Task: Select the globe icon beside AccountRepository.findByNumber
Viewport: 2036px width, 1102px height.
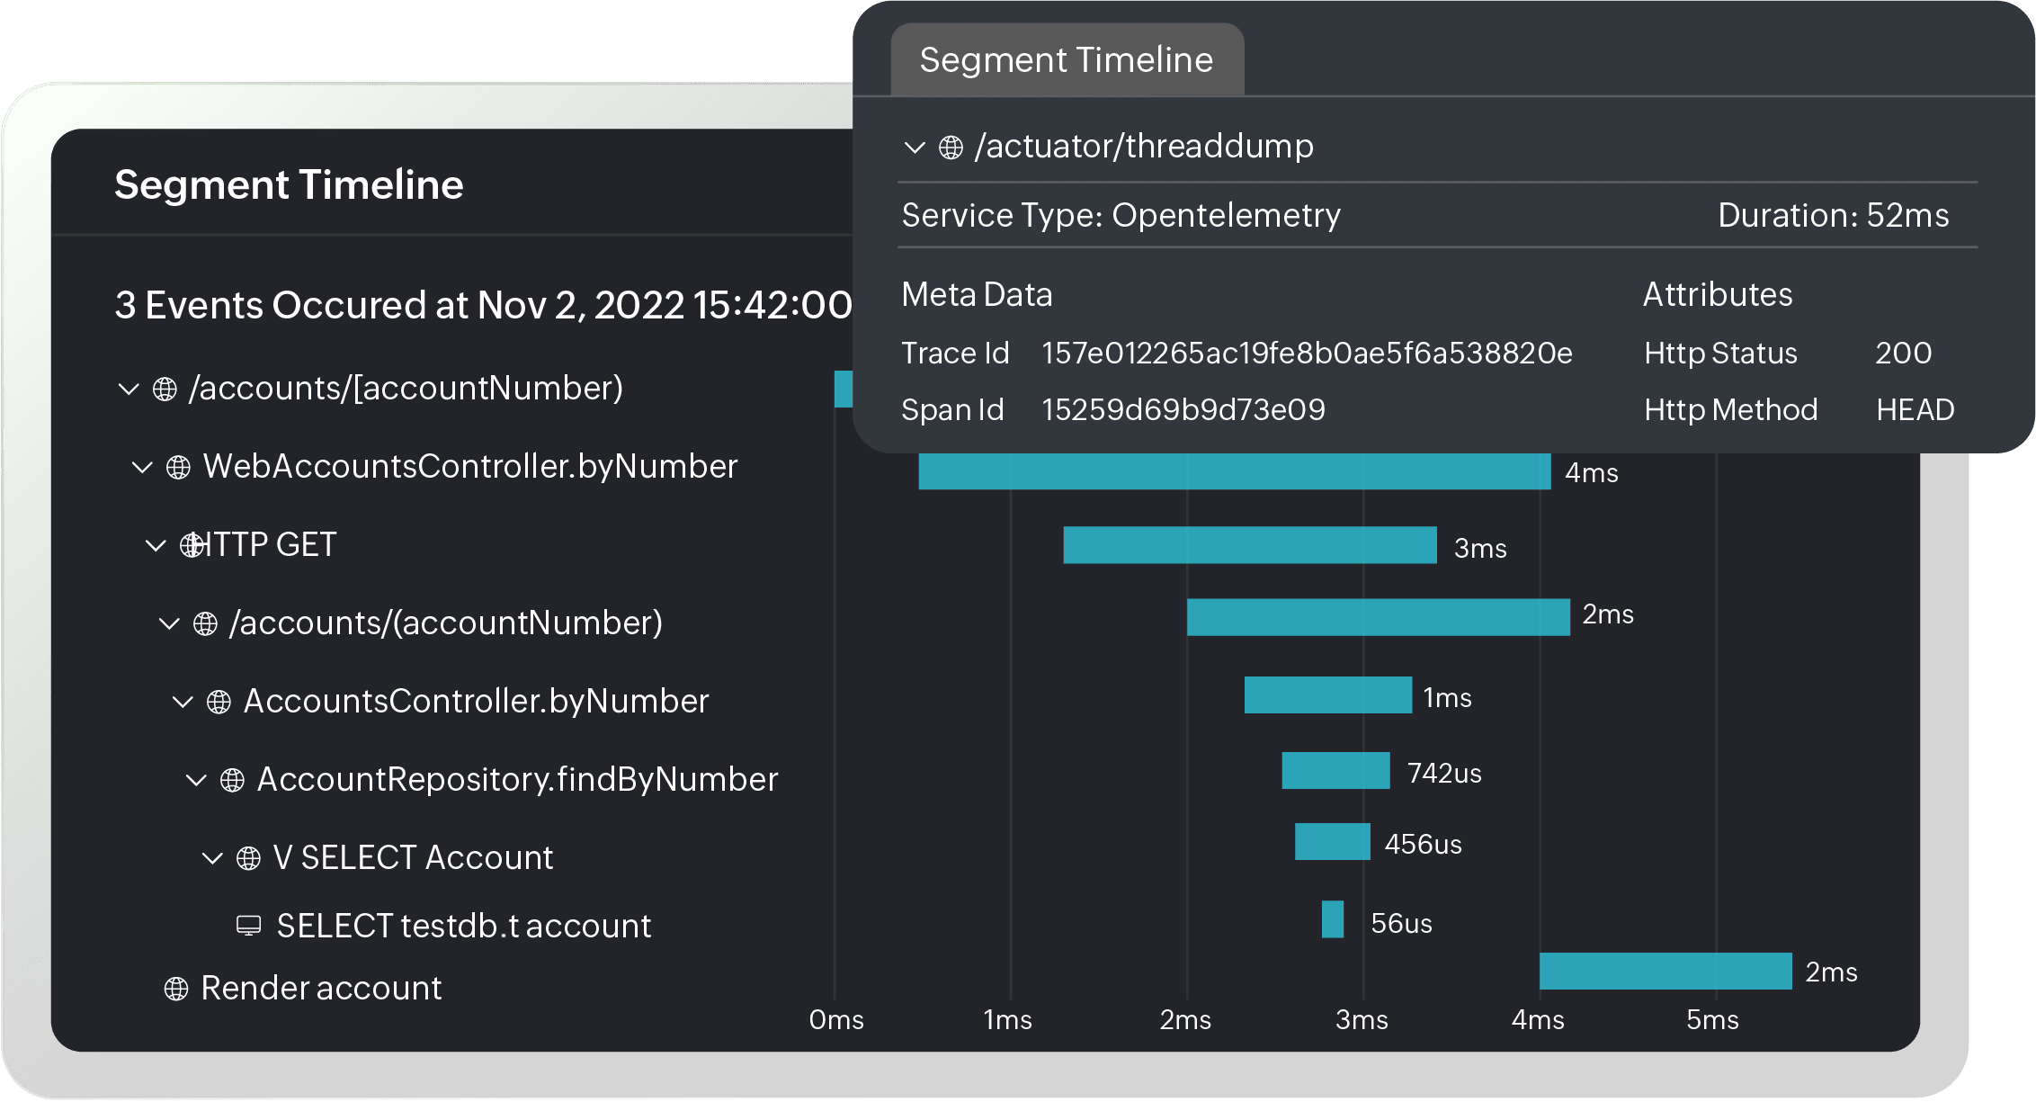Action: point(231,779)
